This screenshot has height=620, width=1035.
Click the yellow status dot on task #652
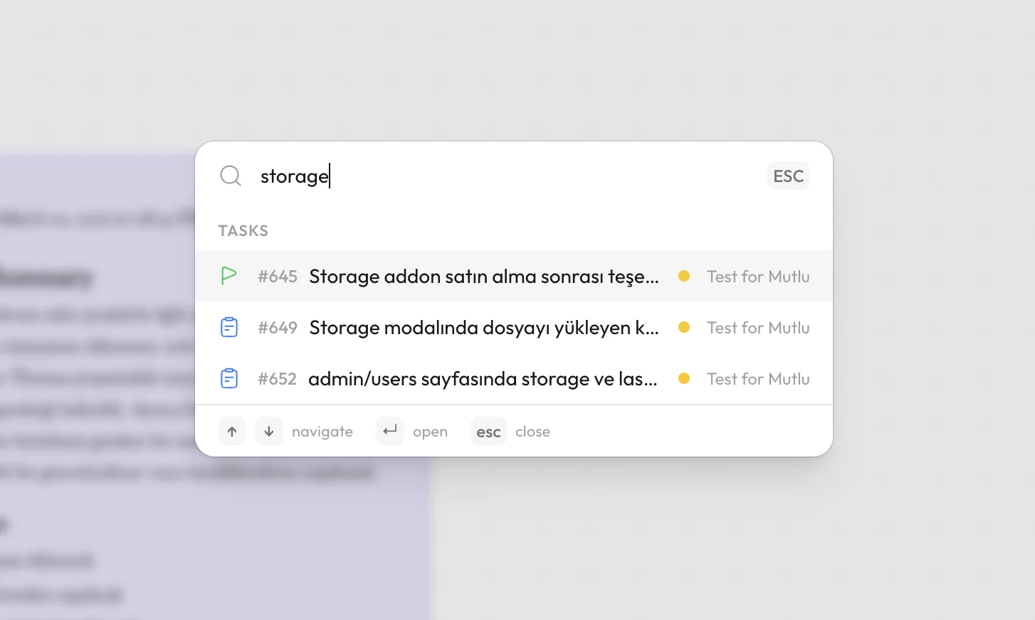tap(684, 378)
